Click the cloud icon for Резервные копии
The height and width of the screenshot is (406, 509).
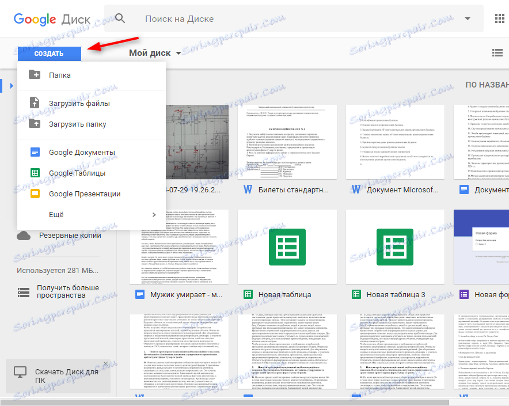coord(24,236)
